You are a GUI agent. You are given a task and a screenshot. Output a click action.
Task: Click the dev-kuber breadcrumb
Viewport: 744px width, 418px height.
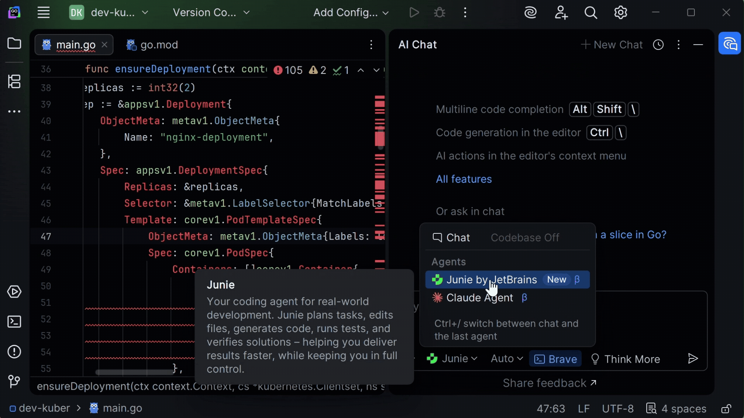[x=40, y=408]
